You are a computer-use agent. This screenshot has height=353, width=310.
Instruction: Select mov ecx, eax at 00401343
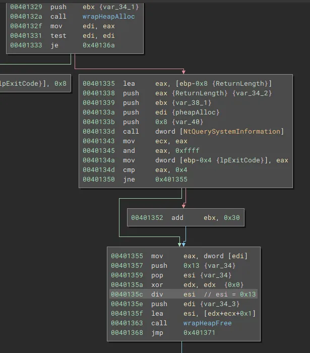coord(135,141)
